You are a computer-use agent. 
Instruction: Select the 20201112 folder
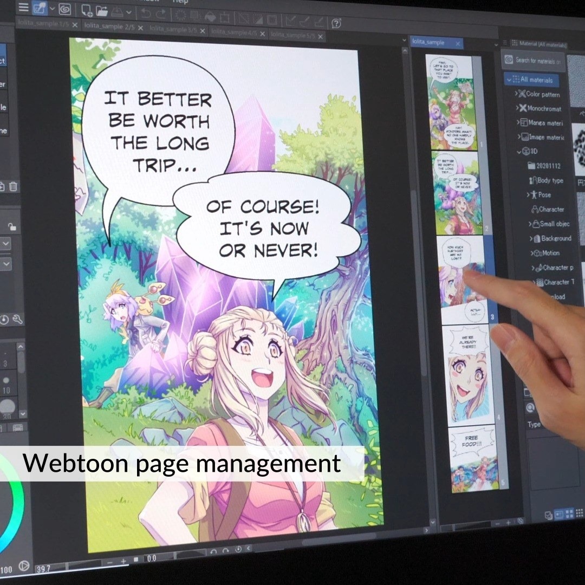tap(544, 166)
